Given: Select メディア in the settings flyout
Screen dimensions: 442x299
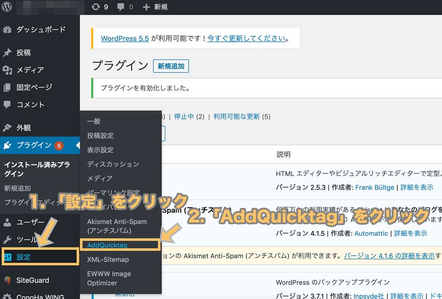Looking at the screenshot, I should click(100, 178).
